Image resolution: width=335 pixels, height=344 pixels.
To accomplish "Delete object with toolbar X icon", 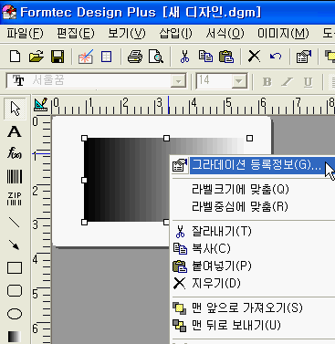I will click(x=254, y=57).
